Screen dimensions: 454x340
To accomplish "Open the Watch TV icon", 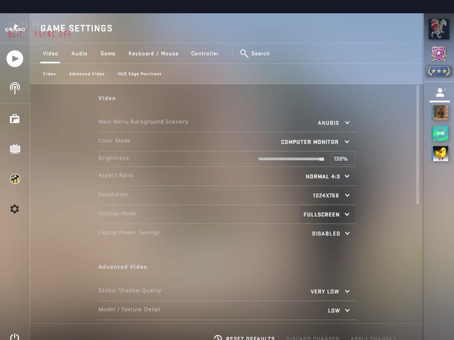I will (x=15, y=149).
